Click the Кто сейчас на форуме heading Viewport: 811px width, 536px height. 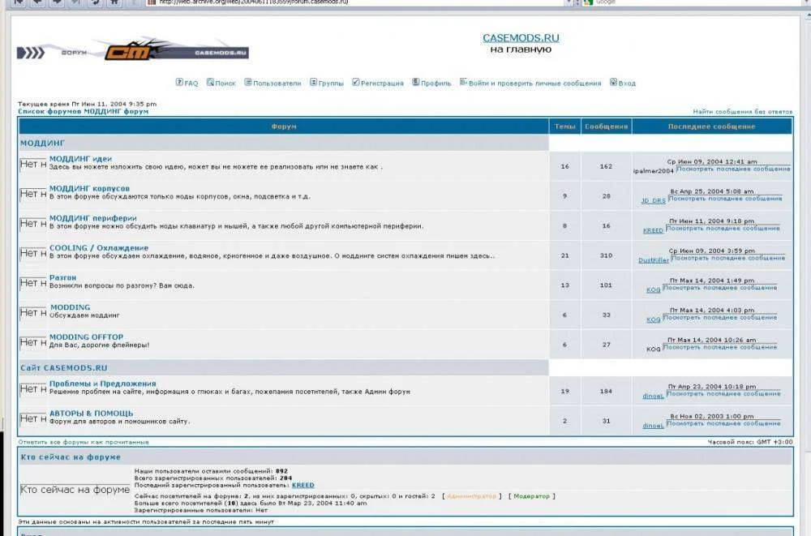pos(71,457)
